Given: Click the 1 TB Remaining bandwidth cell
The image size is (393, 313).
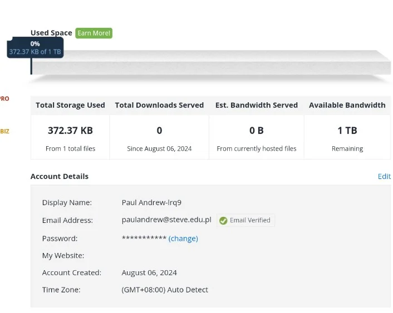Looking at the screenshot, I should click(x=347, y=137).
